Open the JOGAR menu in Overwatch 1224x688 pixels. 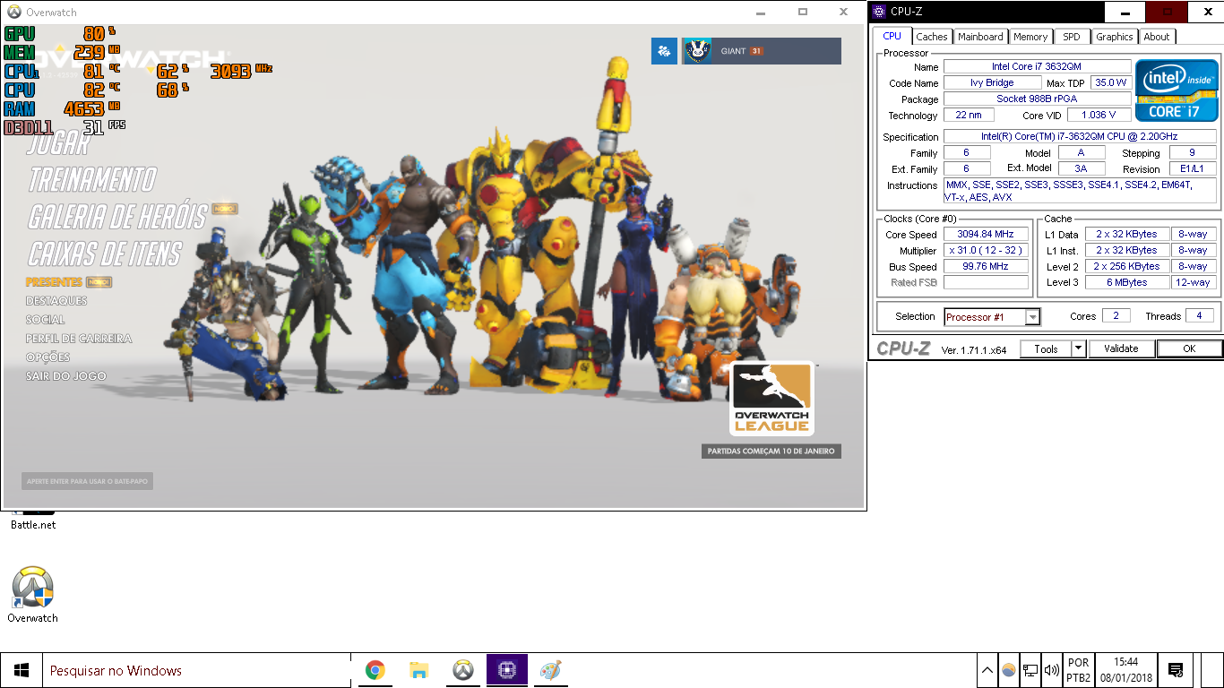coord(59,143)
